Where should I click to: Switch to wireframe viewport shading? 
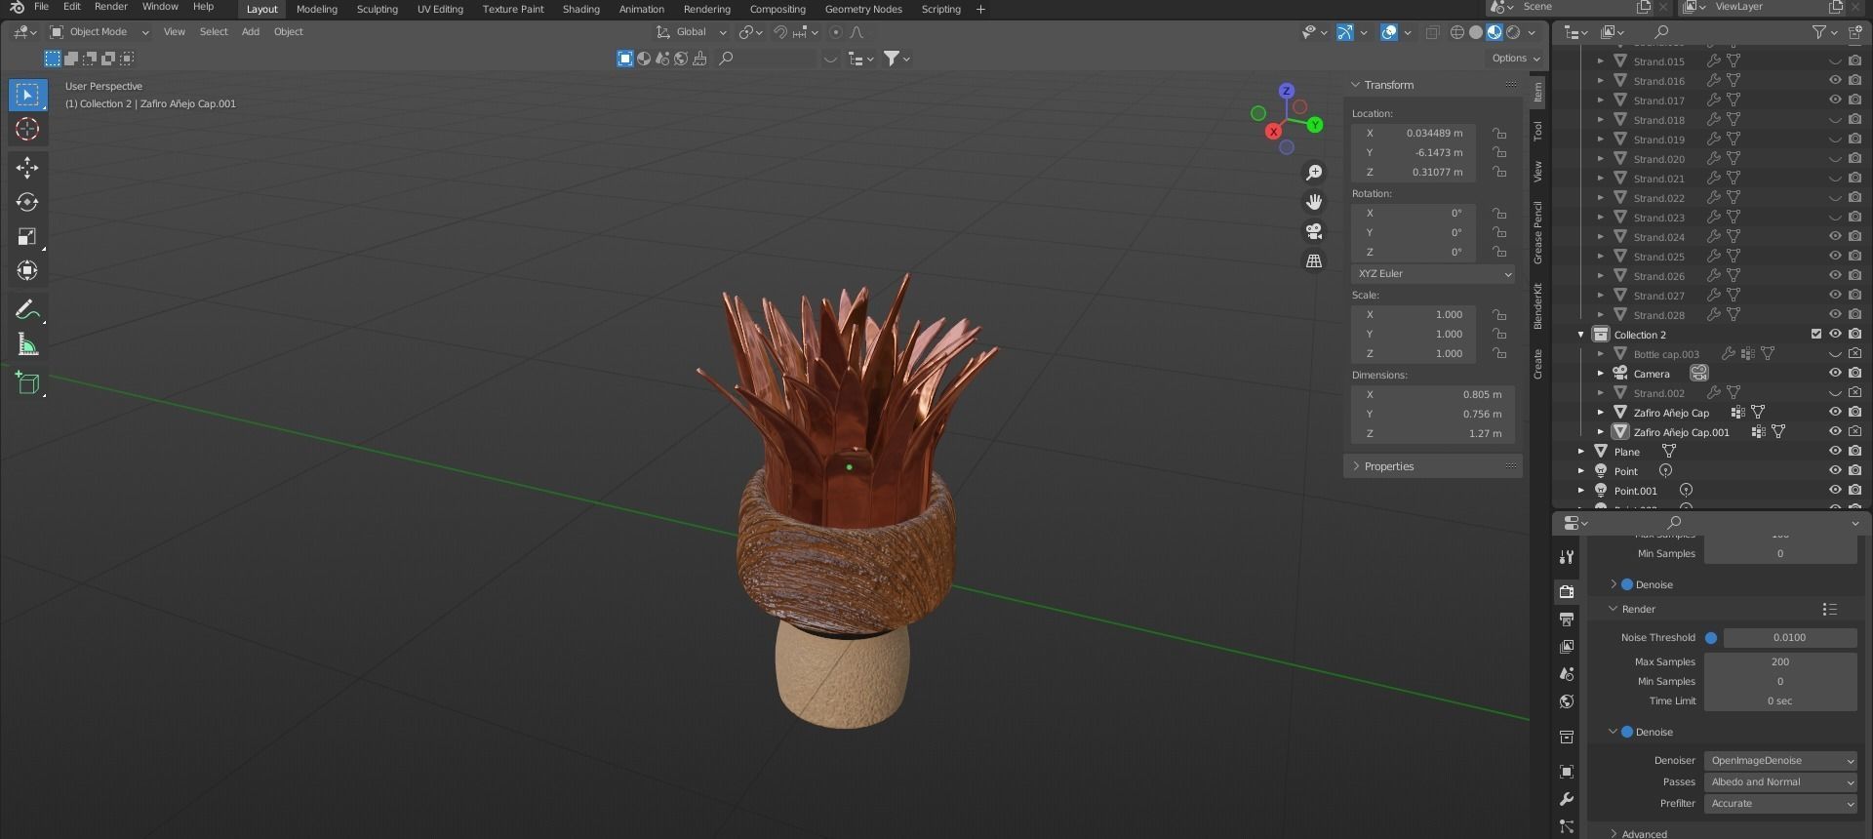(1457, 32)
